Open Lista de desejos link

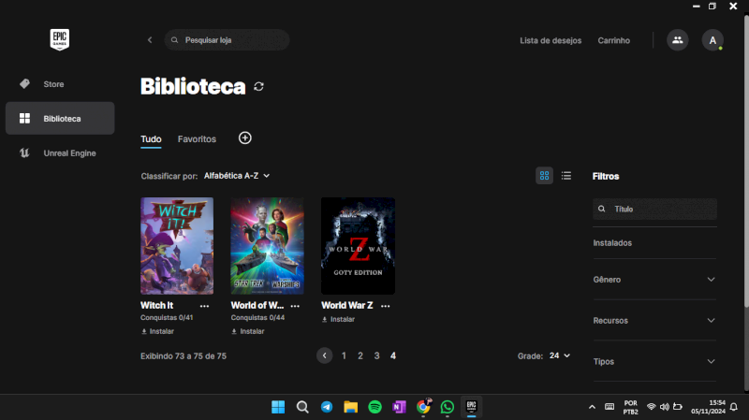pyautogui.click(x=551, y=41)
